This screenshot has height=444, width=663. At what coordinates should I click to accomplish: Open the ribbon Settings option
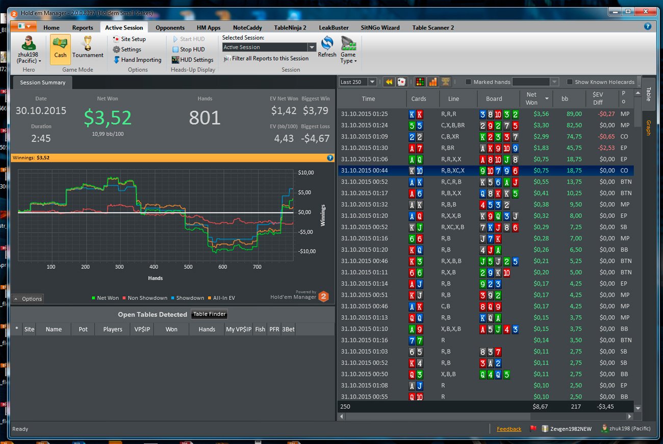127,49
